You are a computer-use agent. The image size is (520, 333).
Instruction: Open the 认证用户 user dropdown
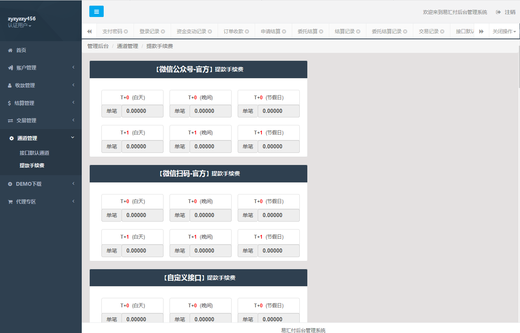point(20,26)
